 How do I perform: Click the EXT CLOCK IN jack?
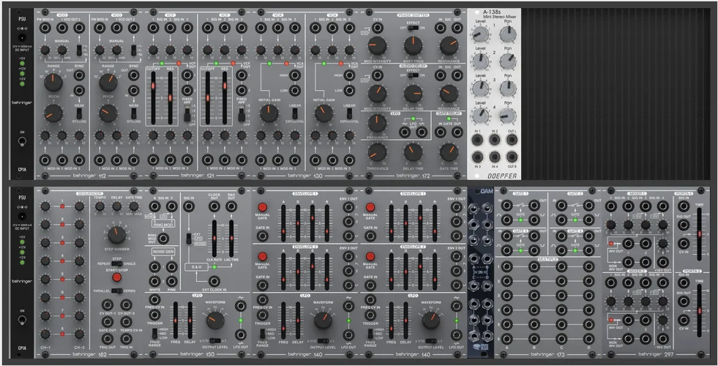214,281
